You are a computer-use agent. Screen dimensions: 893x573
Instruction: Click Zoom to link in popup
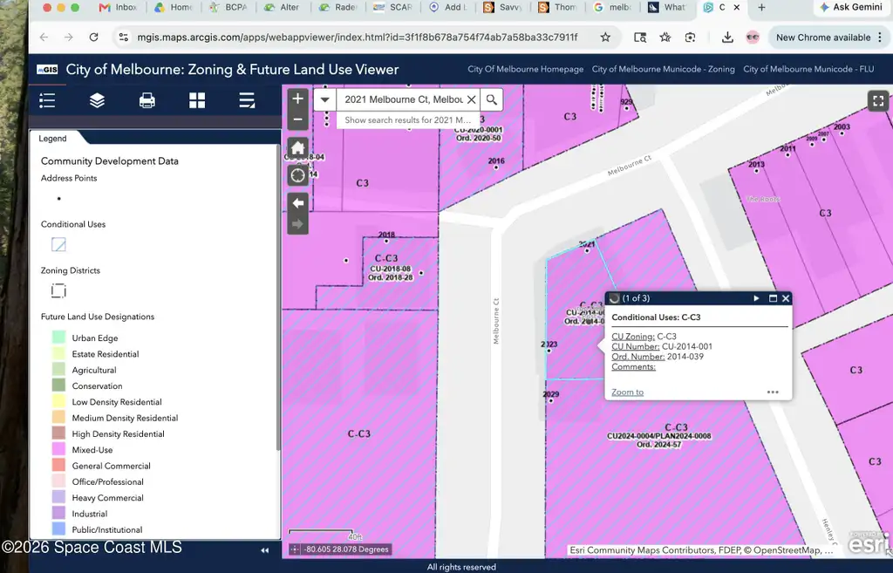pyautogui.click(x=628, y=392)
